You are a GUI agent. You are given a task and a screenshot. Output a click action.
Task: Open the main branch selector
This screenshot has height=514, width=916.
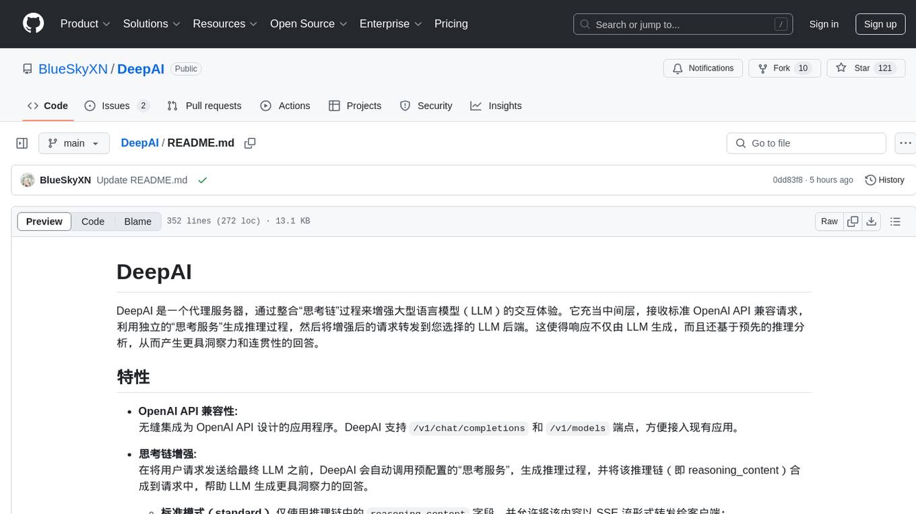point(74,143)
